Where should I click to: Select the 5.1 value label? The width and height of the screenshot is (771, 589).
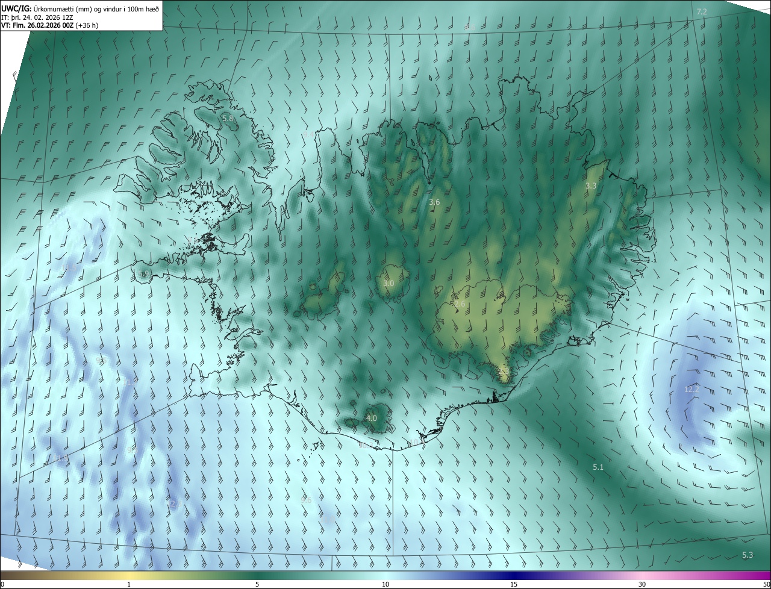pos(598,467)
